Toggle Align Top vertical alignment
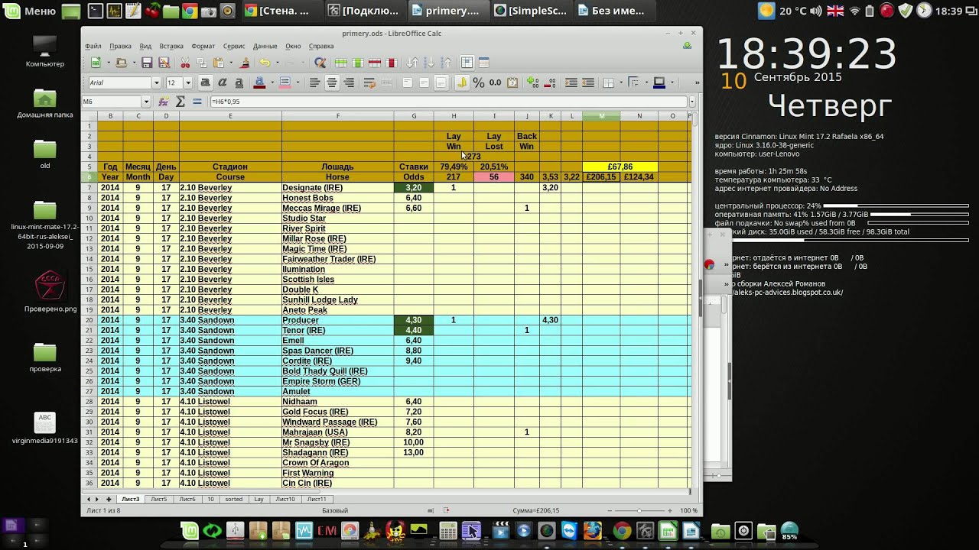This screenshot has width=979, height=550. (x=408, y=82)
